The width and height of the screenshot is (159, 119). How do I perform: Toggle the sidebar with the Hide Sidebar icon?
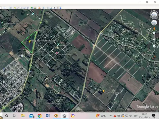tap(11, 8)
